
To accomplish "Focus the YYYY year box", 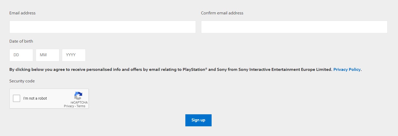I will [x=74, y=55].
